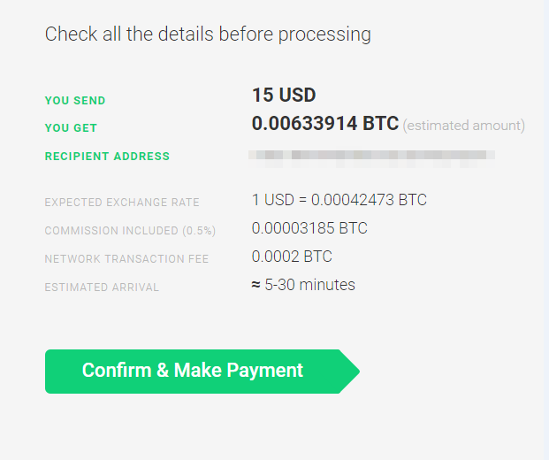Click the EXPECTED EXCHANGE RATE label

click(x=122, y=203)
